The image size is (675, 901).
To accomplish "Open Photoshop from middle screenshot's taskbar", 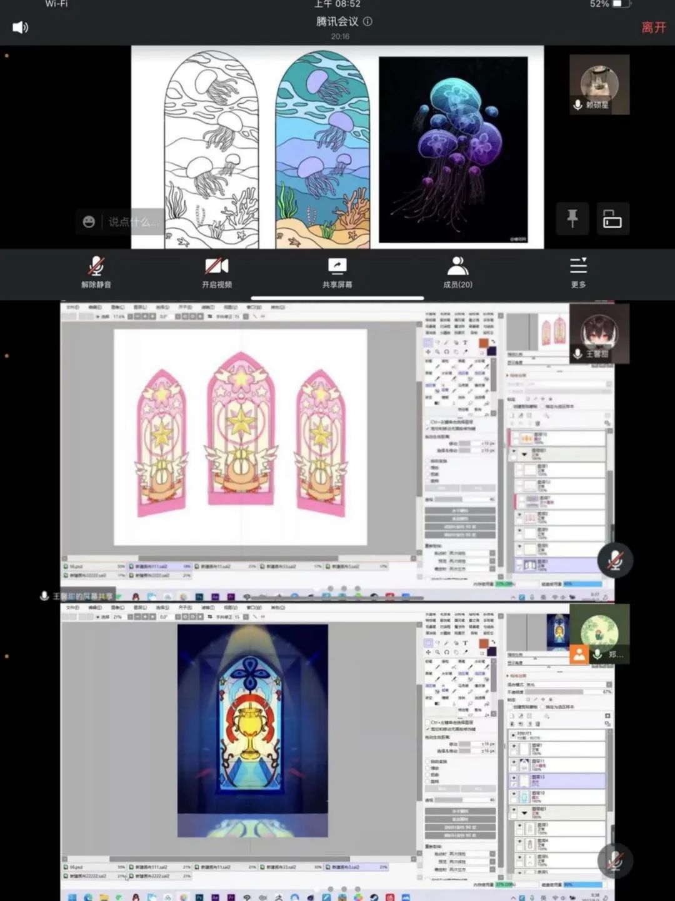I will (199, 597).
